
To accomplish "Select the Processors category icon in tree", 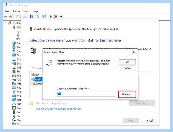I will pos(14,108).
